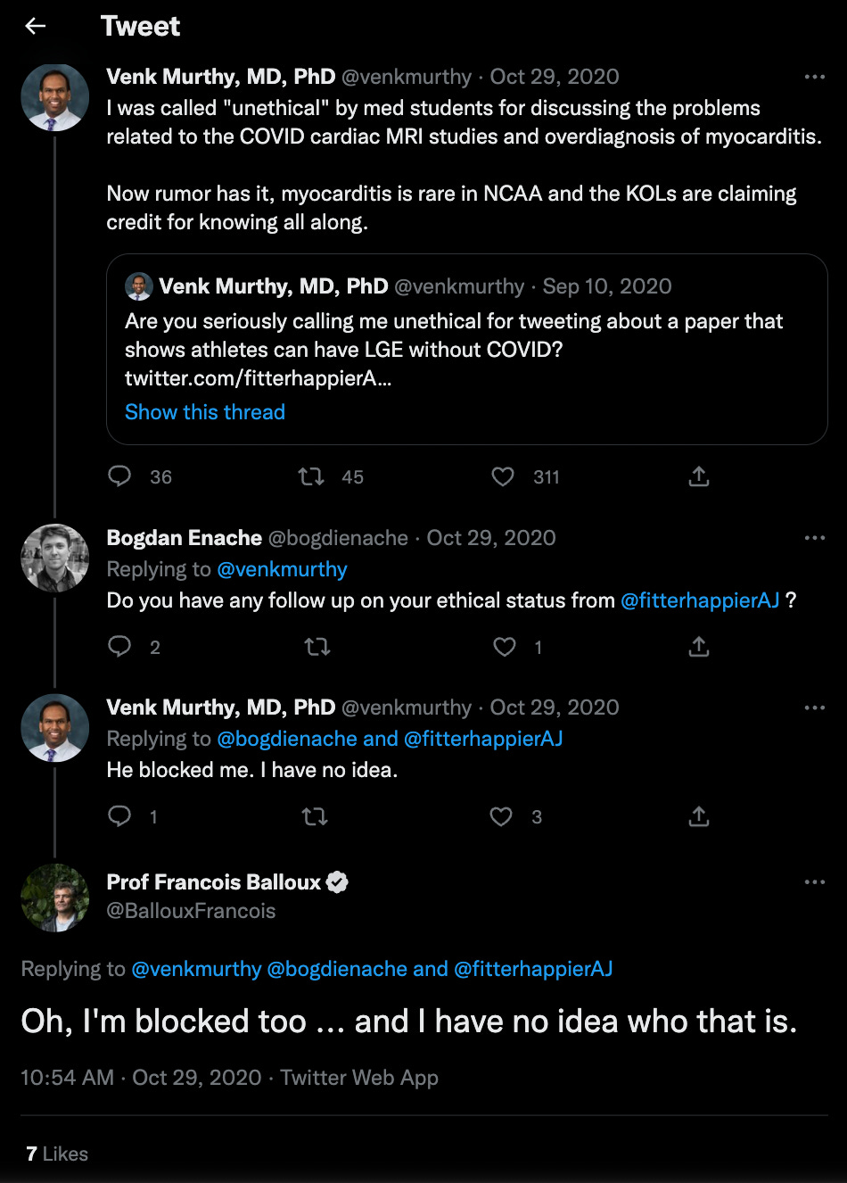The image size is (847, 1183).
Task: Open more options on Bogdan Enache's tweet
Action: point(815,538)
